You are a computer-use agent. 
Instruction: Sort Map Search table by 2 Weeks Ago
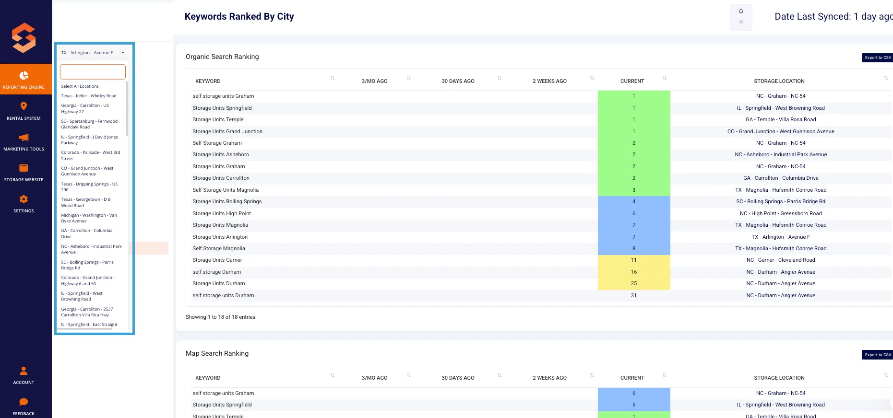coord(592,375)
